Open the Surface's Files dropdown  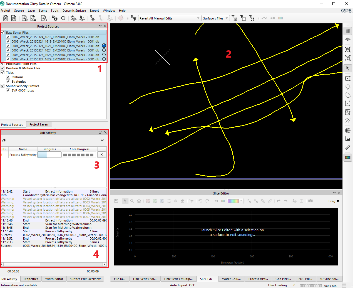point(227,18)
